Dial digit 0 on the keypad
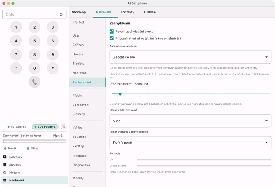The height and width of the screenshot is (187, 275). [x=34, y=68]
